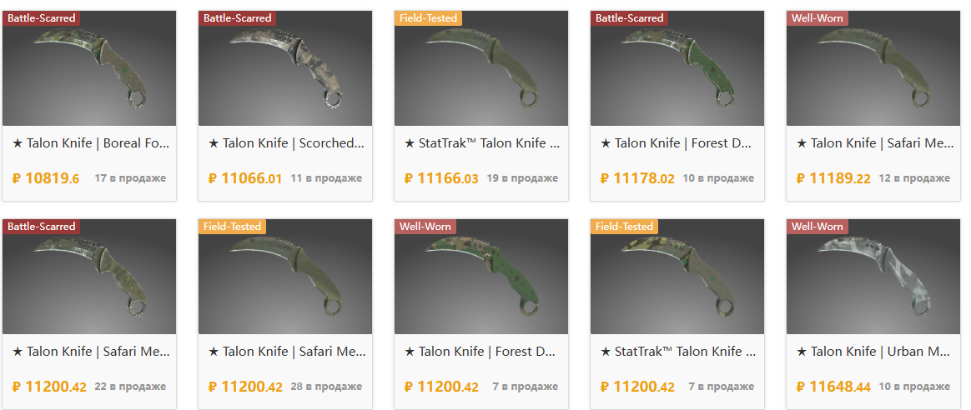The image size is (971, 410).
Task: Click the Field-Tested badge on the ₽ 11166.03 knife
Action: click(x=429, y=18)
